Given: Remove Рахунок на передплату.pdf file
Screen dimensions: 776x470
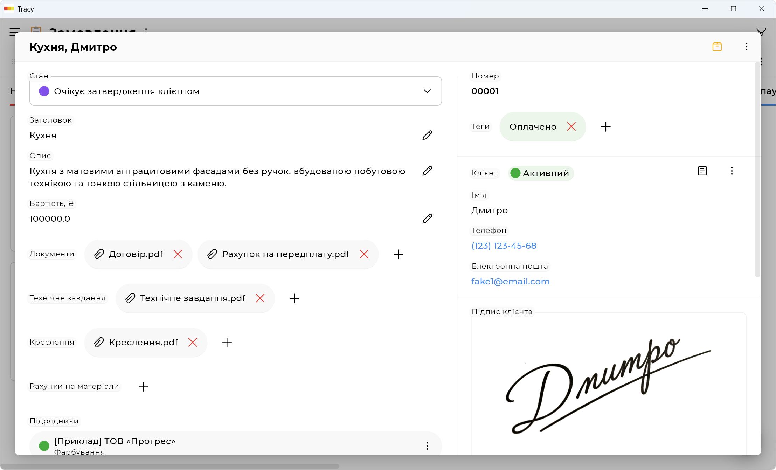Looking at the screenshot, I should click(x=364, y=254).
